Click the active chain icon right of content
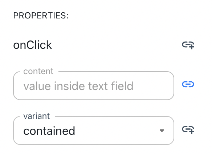The width and height of the screenshot is (212, 154). (188, 84)
